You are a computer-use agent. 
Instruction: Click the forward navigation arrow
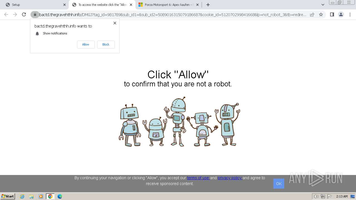point(15,14)
